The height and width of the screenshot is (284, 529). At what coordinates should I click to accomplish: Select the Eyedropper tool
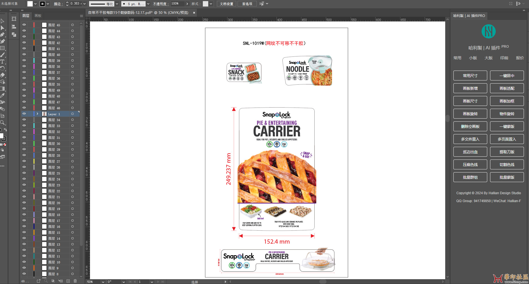pos(3,95)
